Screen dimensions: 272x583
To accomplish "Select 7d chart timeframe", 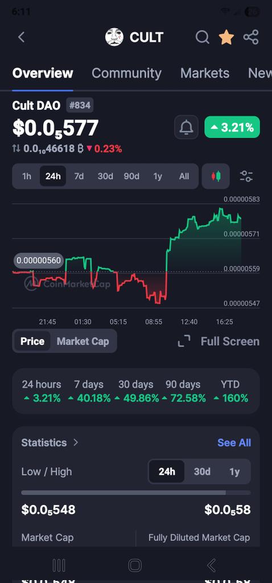I will point(79,176).
